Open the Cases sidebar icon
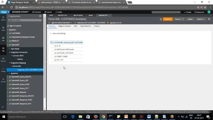 [x=3, y=29]
